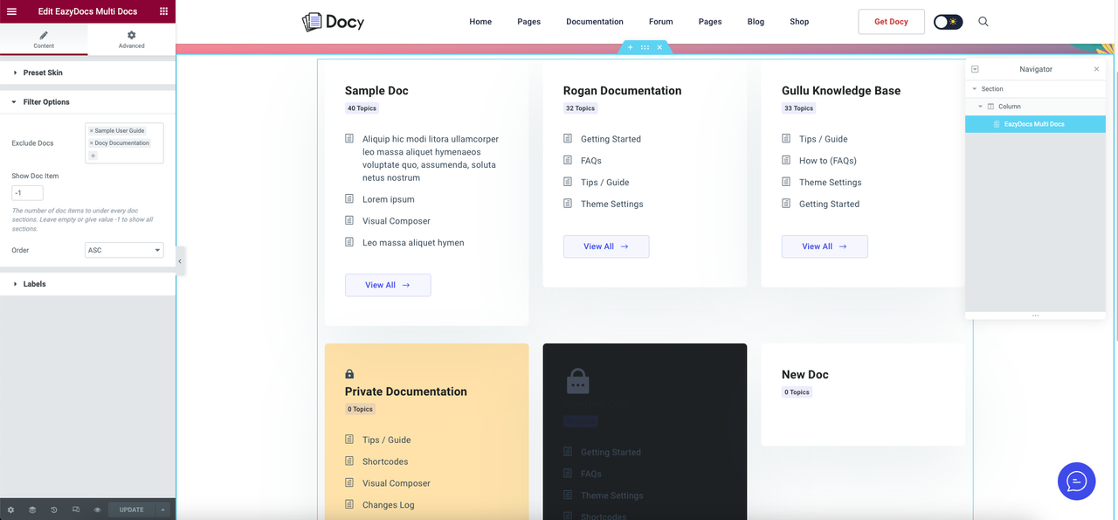The height and width of the screenshot is (520, 1118).
Task: Toggle the dark mode switch
Action: 948,22
